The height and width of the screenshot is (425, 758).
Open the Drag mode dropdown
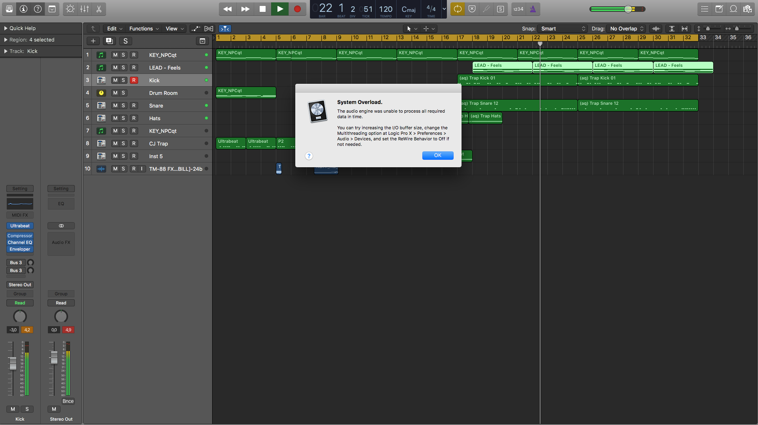[x=627, y=28]
